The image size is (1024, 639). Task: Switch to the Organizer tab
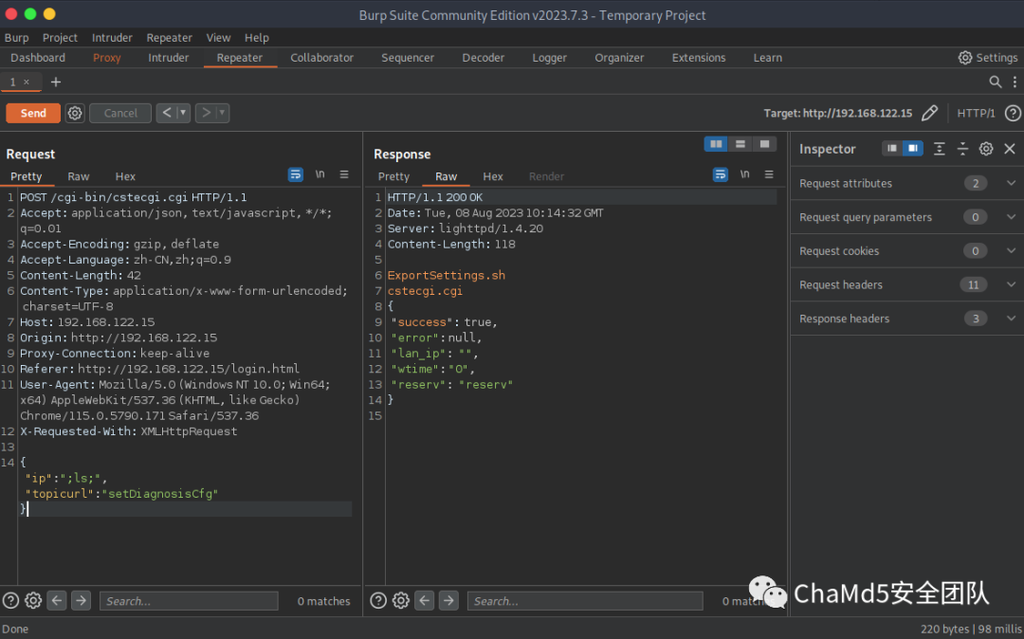619,58
